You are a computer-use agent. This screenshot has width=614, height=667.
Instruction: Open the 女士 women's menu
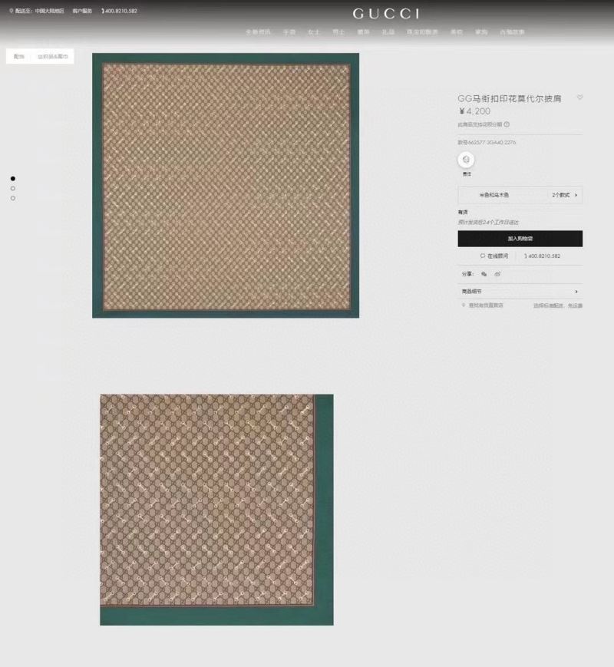click(x=314, y=32)
